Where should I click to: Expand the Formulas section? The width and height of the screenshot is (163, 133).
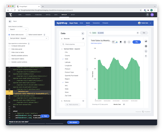62,101
